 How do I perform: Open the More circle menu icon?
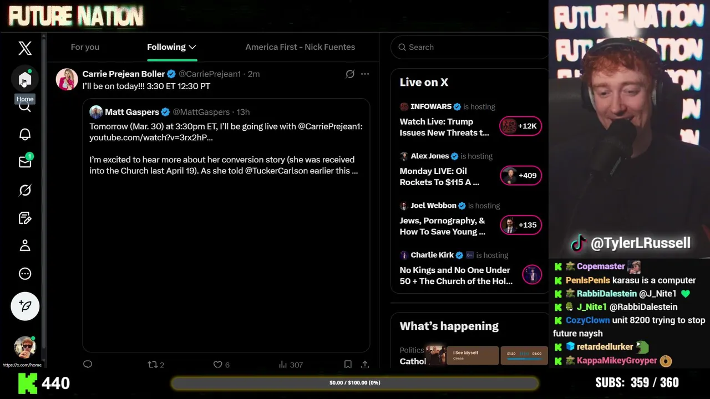25,273
